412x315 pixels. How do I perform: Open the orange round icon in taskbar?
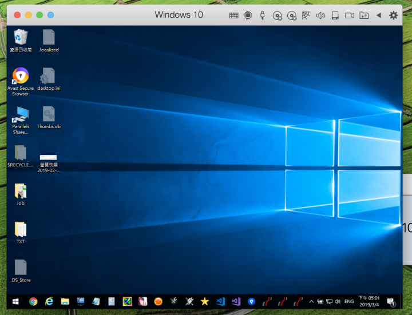coord(158,302)
